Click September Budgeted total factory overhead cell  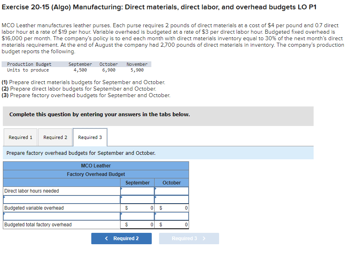[x=137, y=224]
